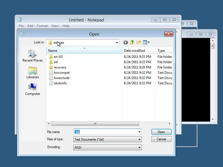
Task: Open the View Menu dropdown arrow
Action: pyautogui.click(x=149, y=42)
